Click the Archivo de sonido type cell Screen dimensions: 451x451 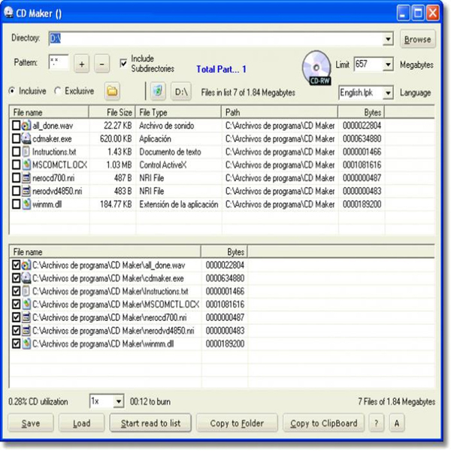(x=167, y=126)
